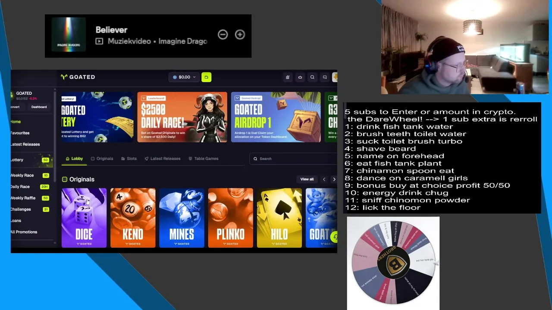Screen dimensions: 552x310
Task: Open the Dice game tile
Action: (84, 218)
